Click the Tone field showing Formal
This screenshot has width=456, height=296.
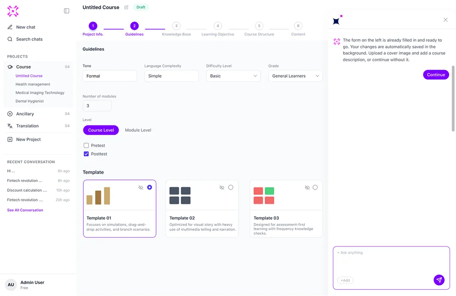(x=110, y=76)
